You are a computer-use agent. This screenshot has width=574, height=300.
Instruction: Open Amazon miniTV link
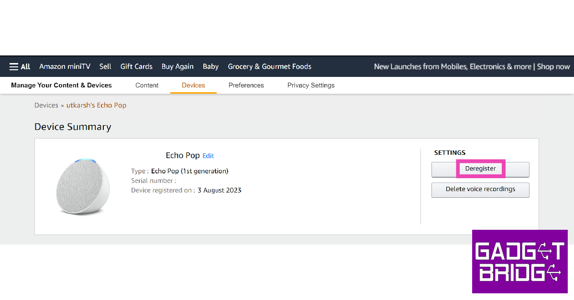(65, 66)
